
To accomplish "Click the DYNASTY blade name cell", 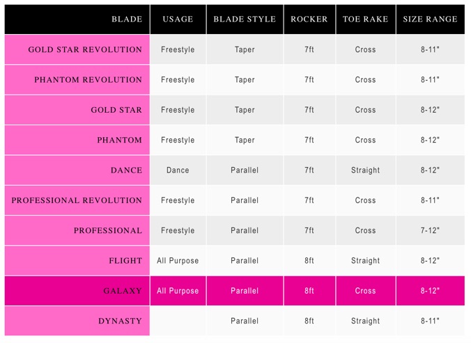I will [77, 321].
